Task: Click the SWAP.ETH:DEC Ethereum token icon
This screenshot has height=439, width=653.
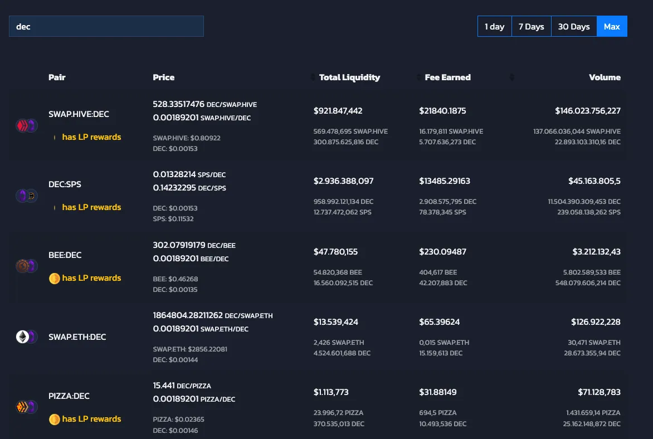Action: [x=22, y=336]
